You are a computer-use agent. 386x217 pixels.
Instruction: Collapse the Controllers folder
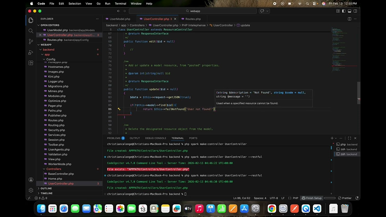point(54,169)
